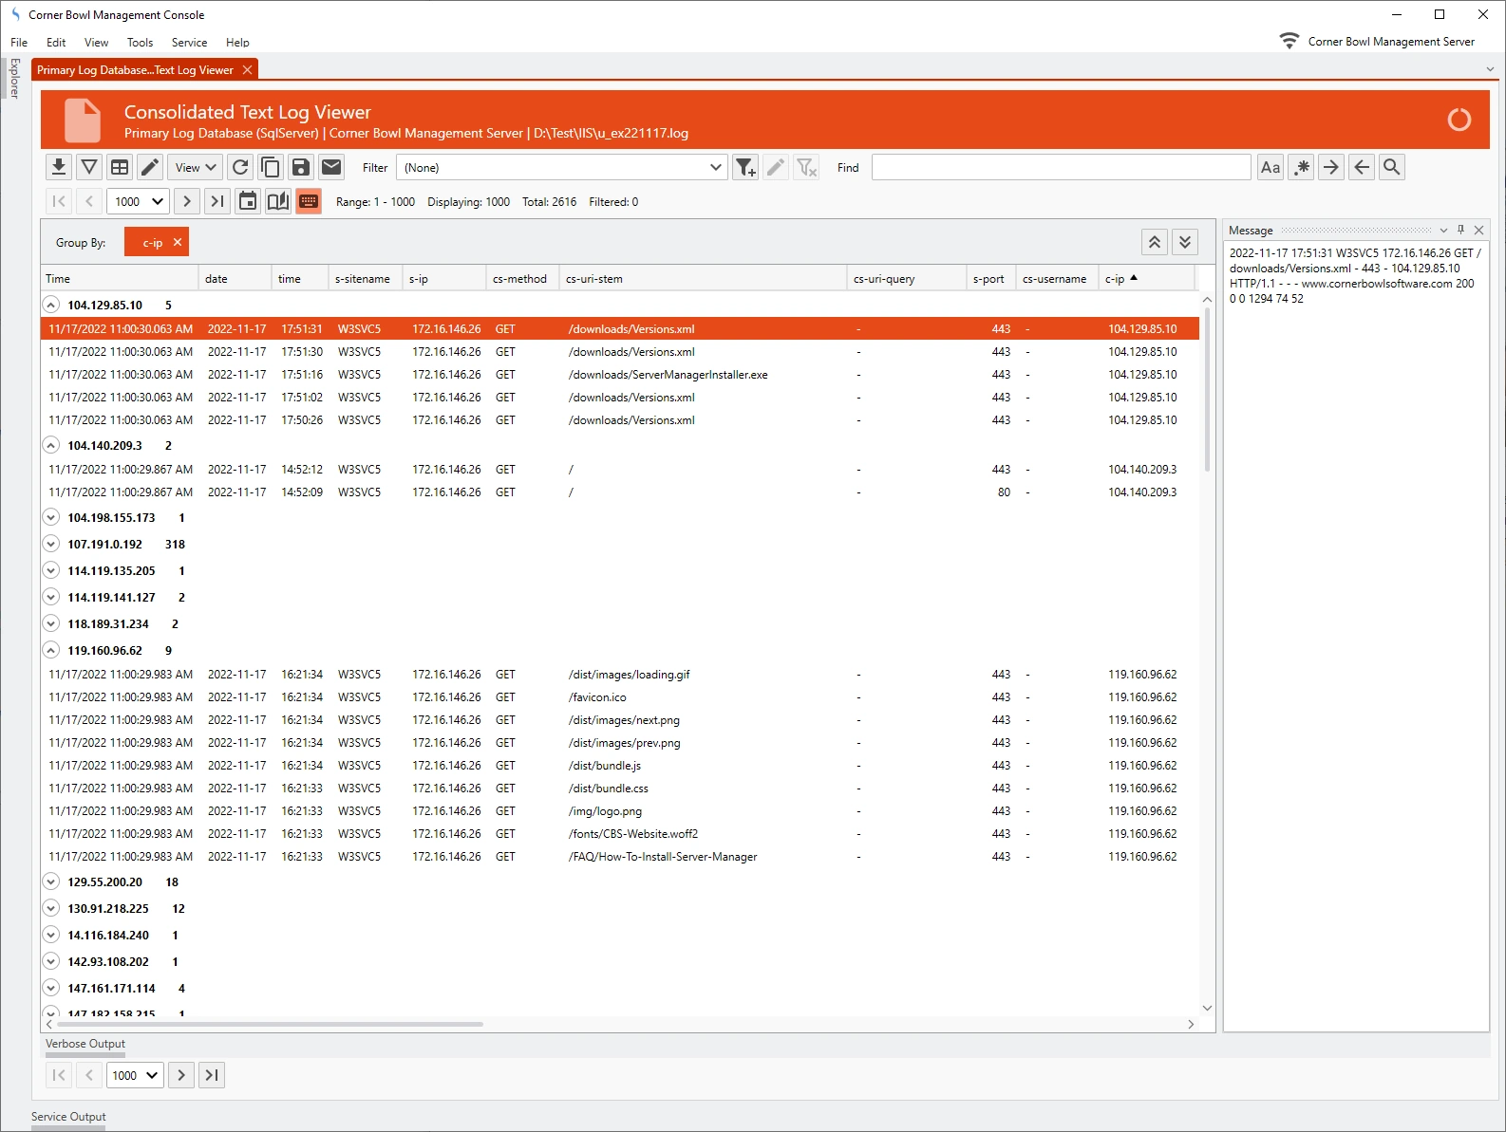Click the search magnifier icon beside Find
1506x1132 pixels.
pyautogui.click(x=1392, y=168)
